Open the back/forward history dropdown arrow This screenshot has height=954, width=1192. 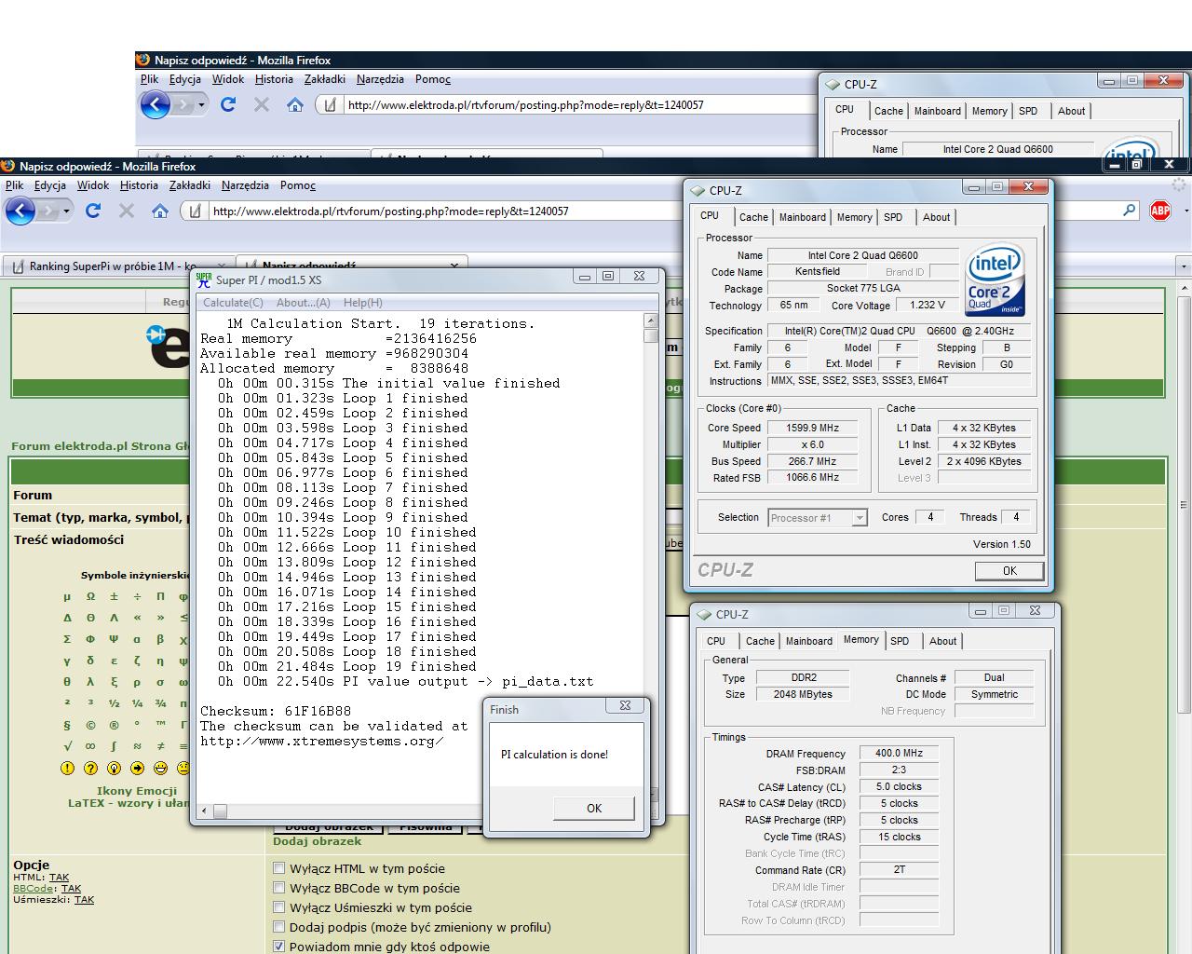66,211
